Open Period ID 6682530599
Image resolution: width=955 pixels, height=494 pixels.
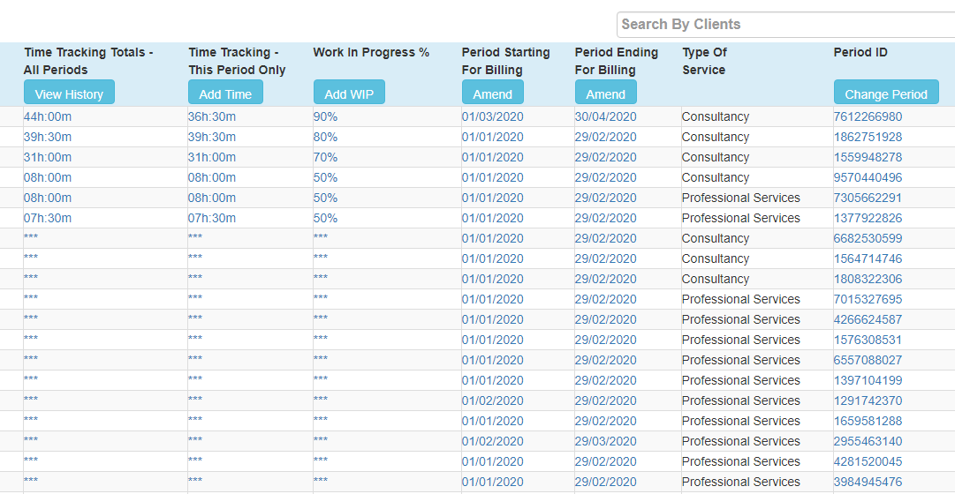[x=868, y=238]
